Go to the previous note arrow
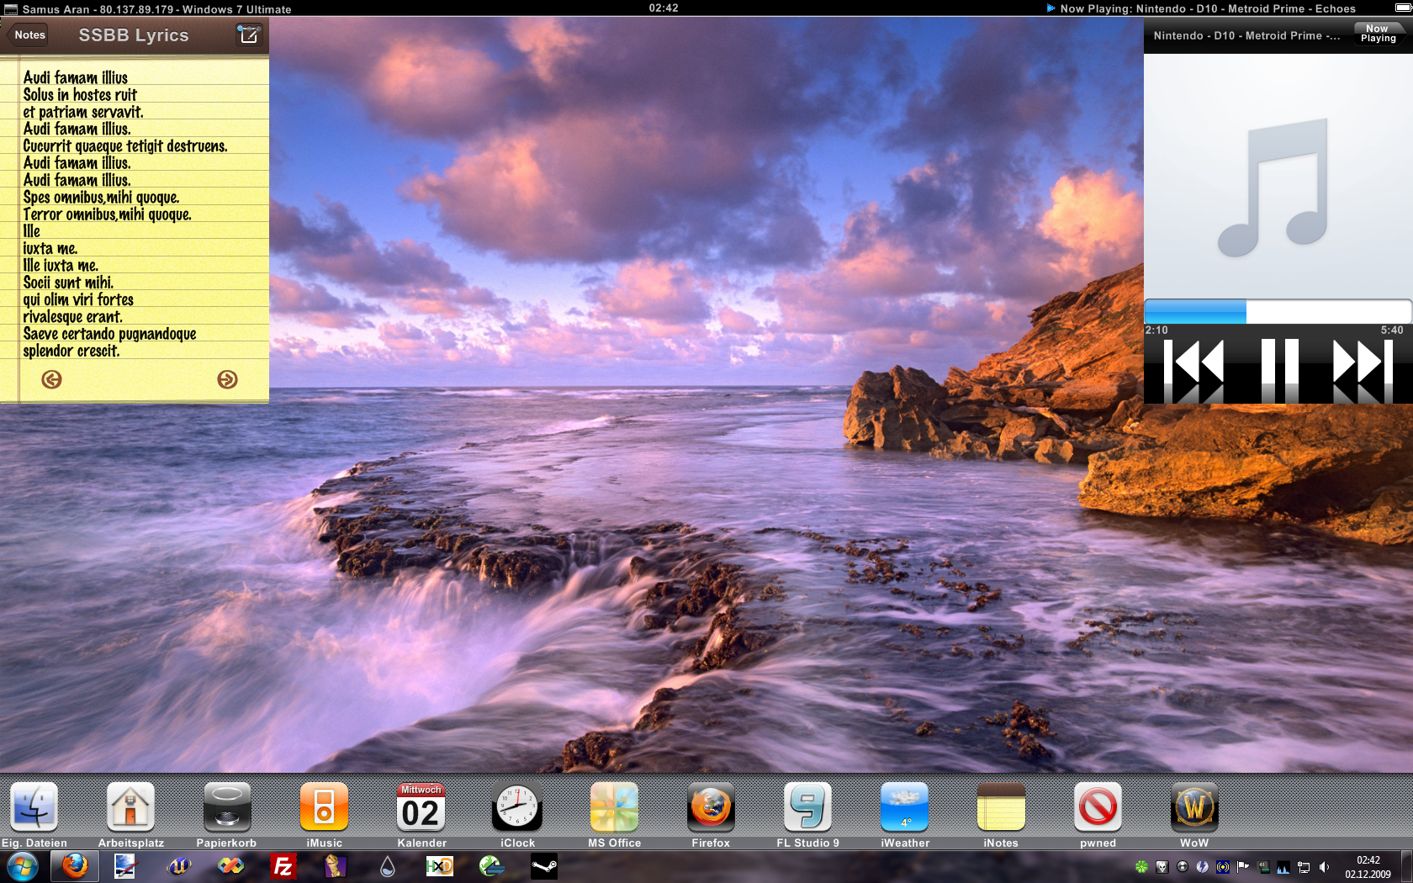Viewport: 1413px width, 883px height. coord(51,379)
